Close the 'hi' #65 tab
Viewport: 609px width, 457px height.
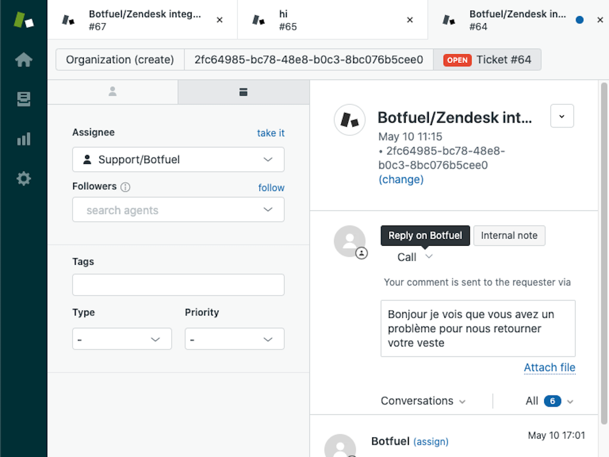coord(410,20)
